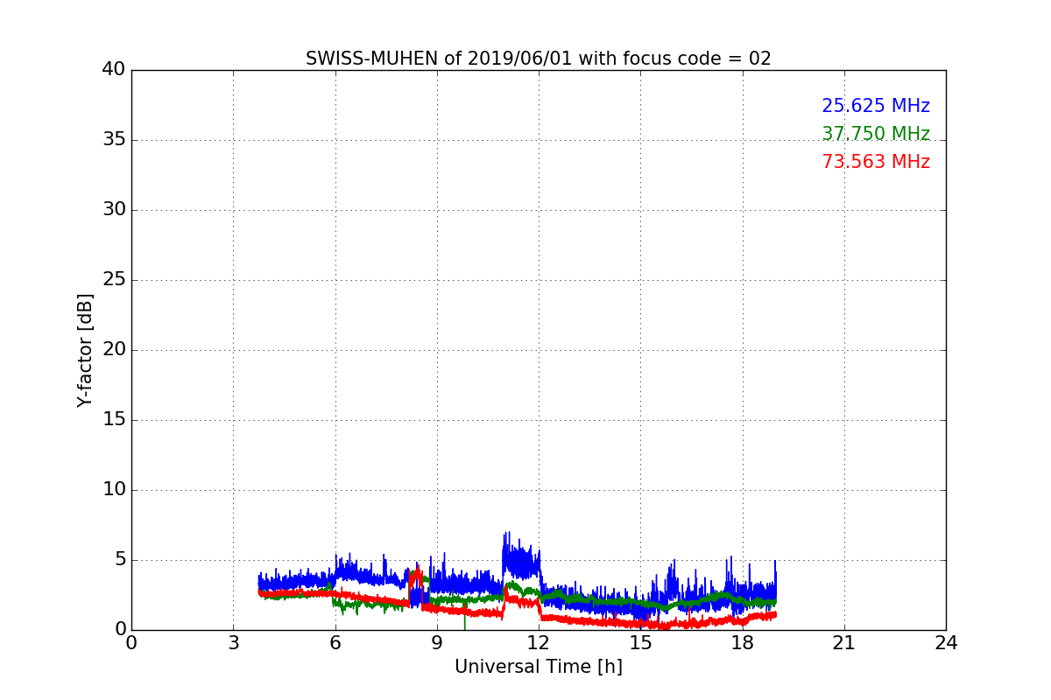
Task: Click y-axis tick label 40
Action: click(x=114, y=70)
